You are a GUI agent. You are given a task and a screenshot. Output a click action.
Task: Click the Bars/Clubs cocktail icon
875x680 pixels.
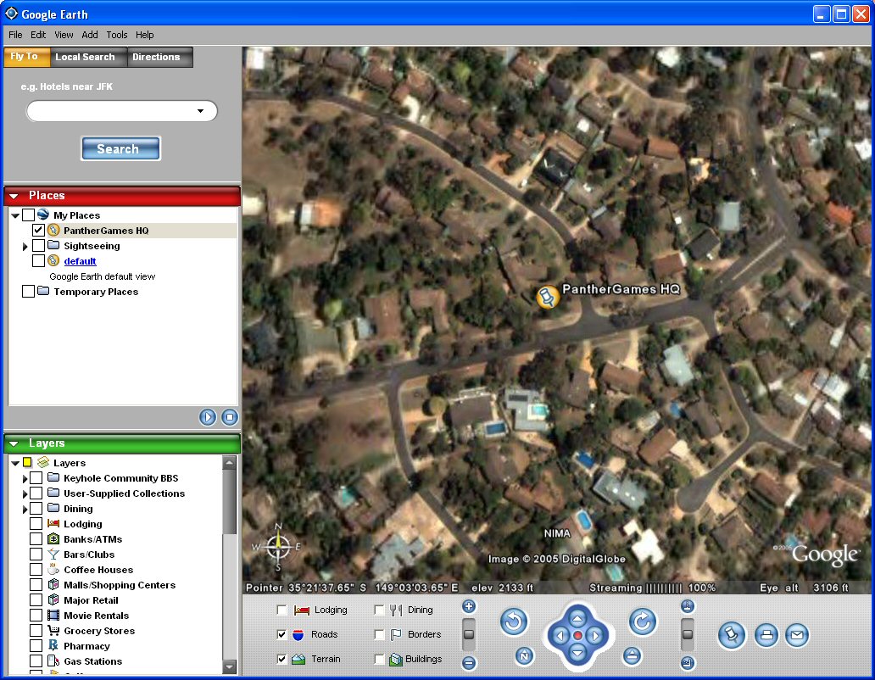pyautogui.click(x=53, y=554)
